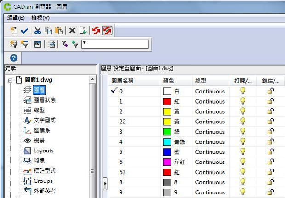Toggle the lock icon for layer 8
Viewport: 285px width, 198px height.
270,182
